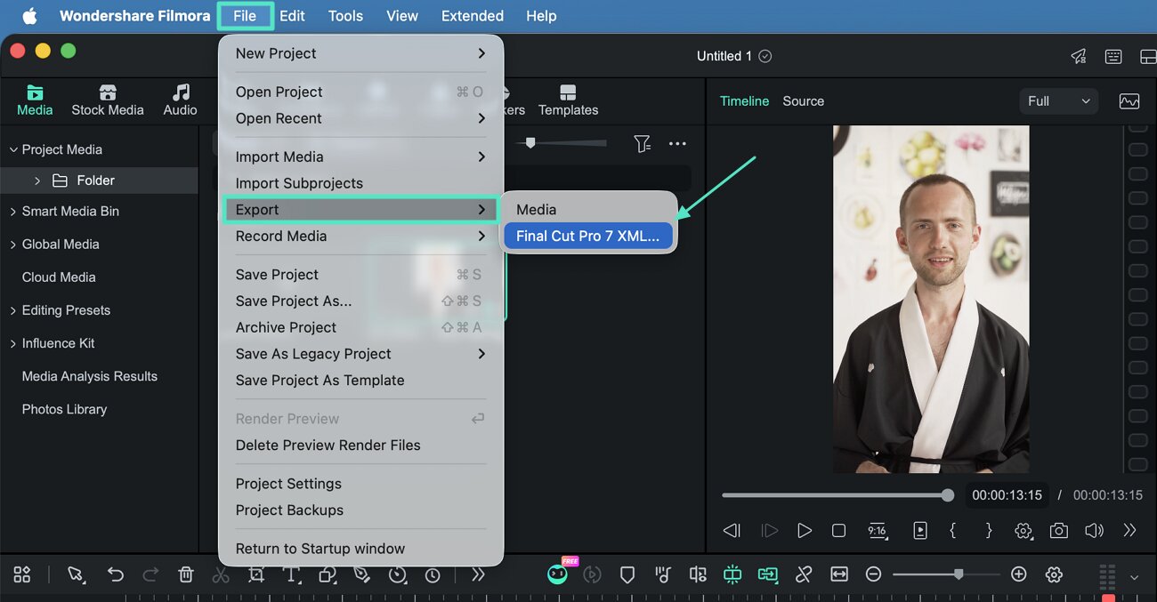Stop preview playback with square button
The height and width of the screenshot is (602, 1157).
[x=838, y=531]
